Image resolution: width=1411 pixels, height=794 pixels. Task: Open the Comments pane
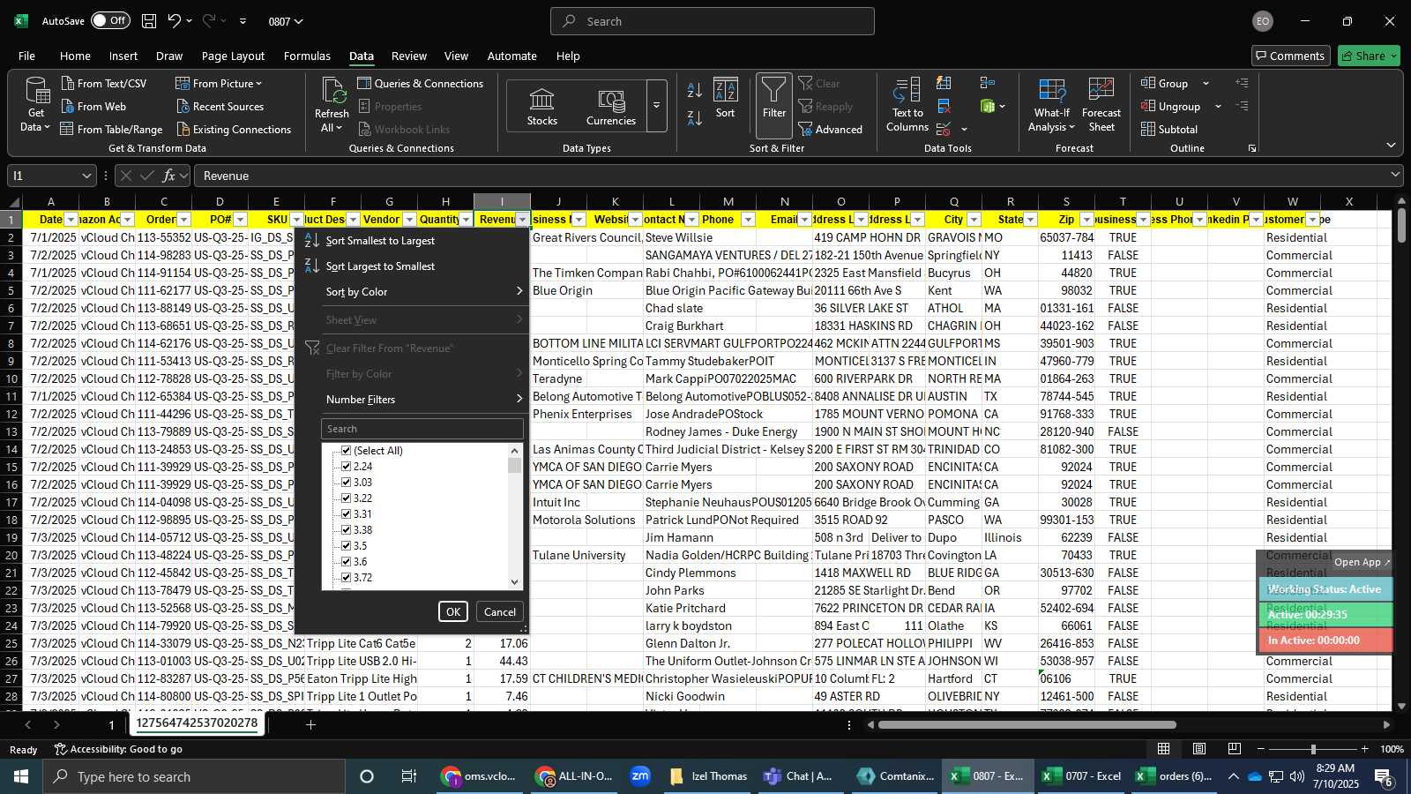coord(1290,56)
